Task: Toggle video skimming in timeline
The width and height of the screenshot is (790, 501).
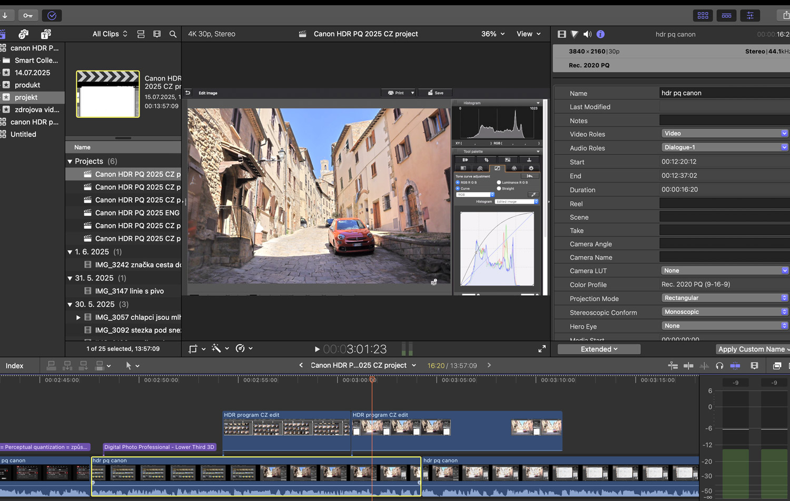Action: [x=688, y=366]
